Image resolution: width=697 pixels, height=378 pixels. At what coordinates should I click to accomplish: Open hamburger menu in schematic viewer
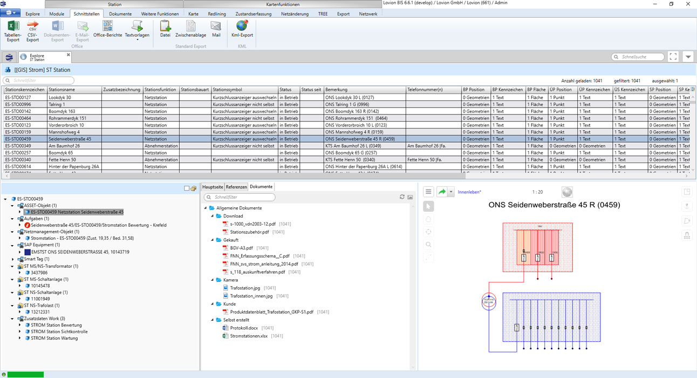tap(428, 192)
